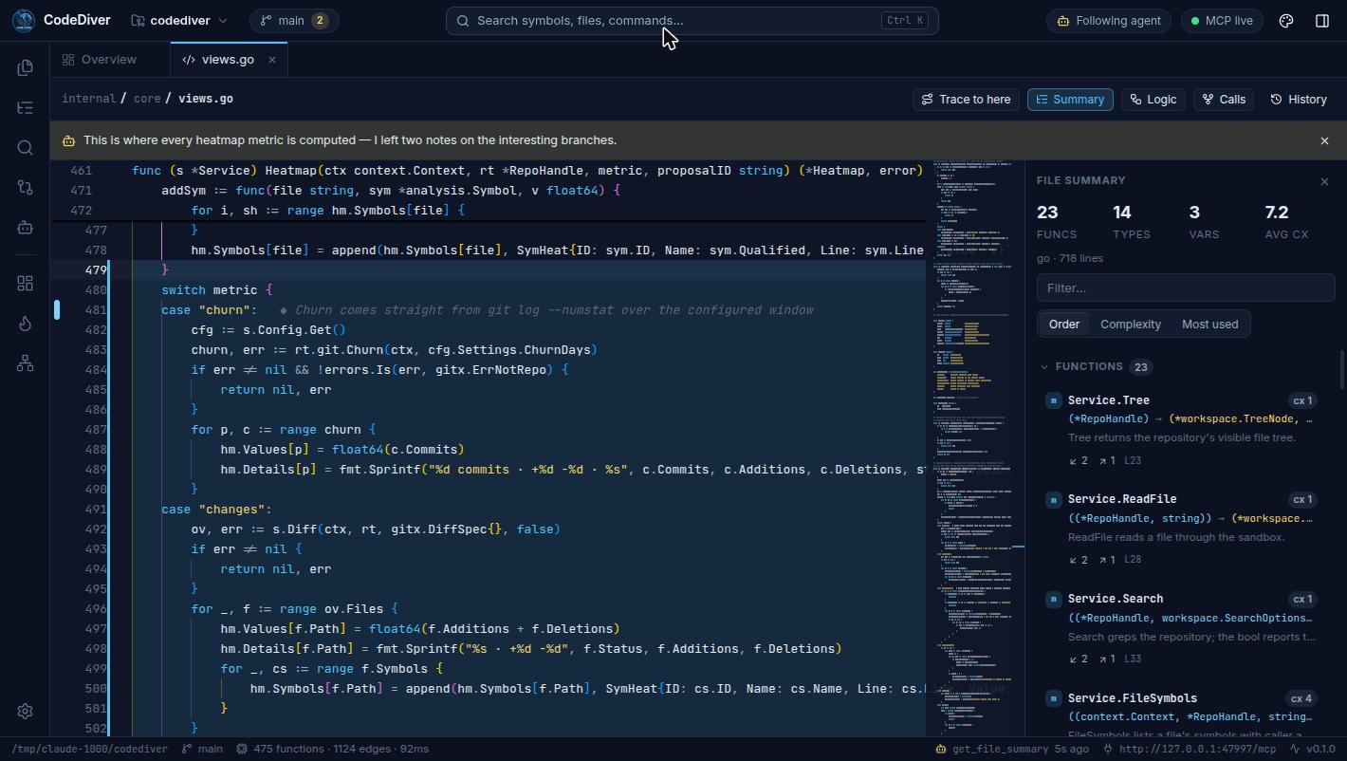The height and width of the screenshot is (761, 1347).
Task: Open the Service.ReadFile function card
Action: (1182, 529)
